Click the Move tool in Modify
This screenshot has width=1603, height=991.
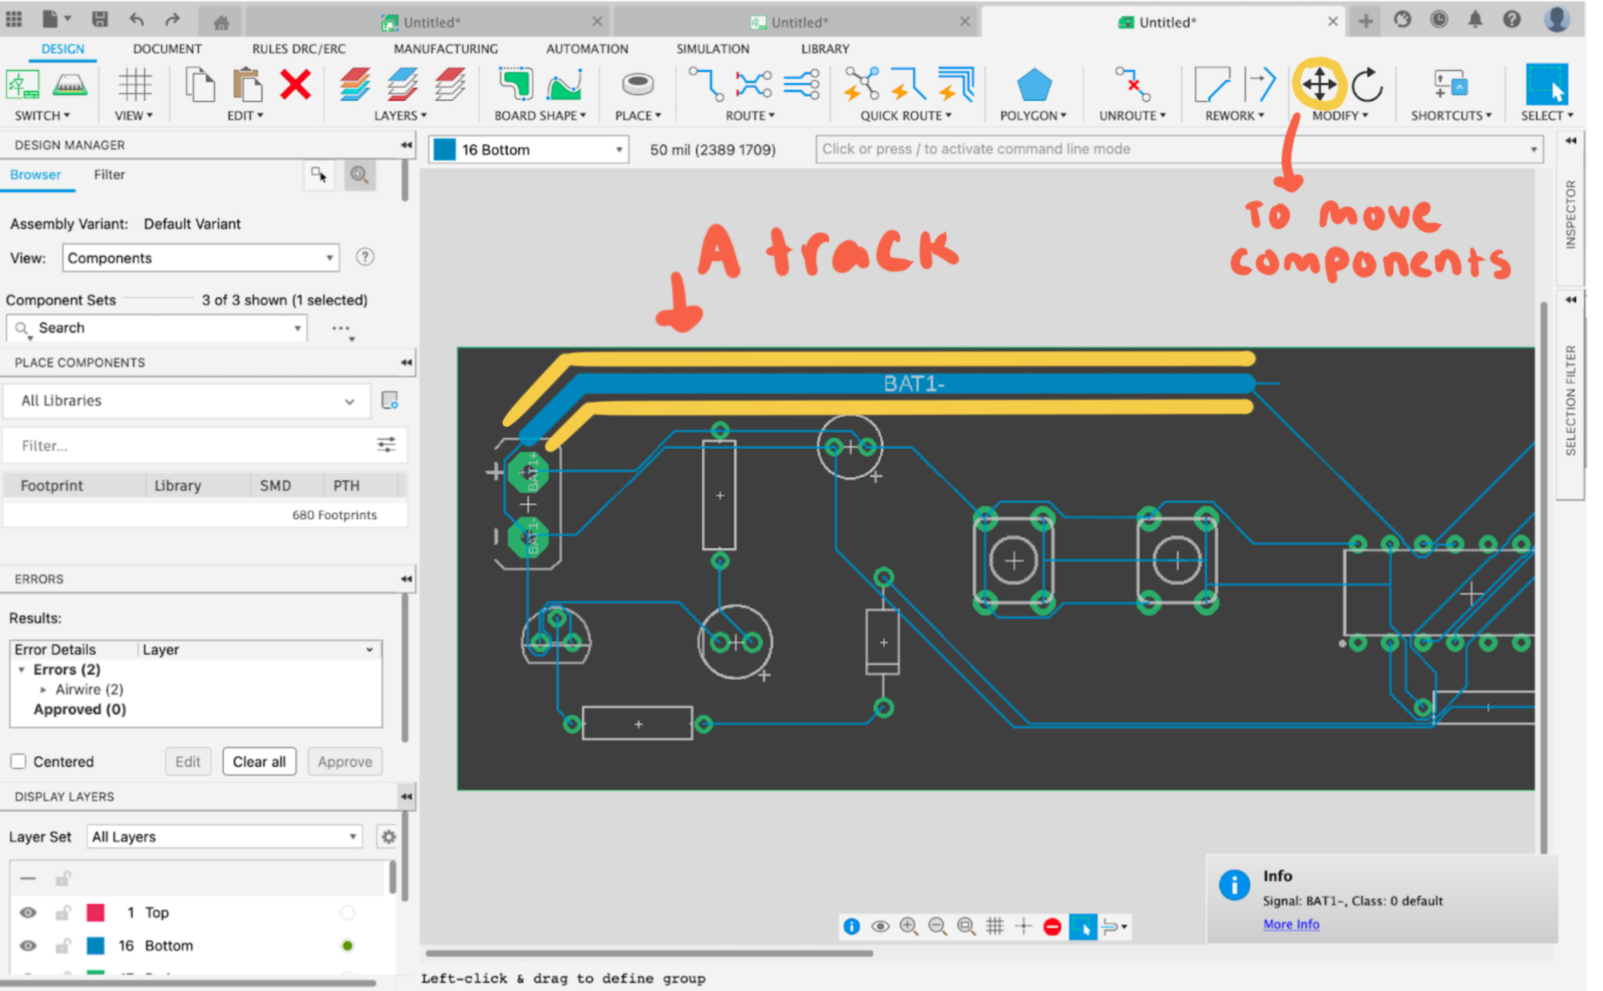(x=1319, y=85)
